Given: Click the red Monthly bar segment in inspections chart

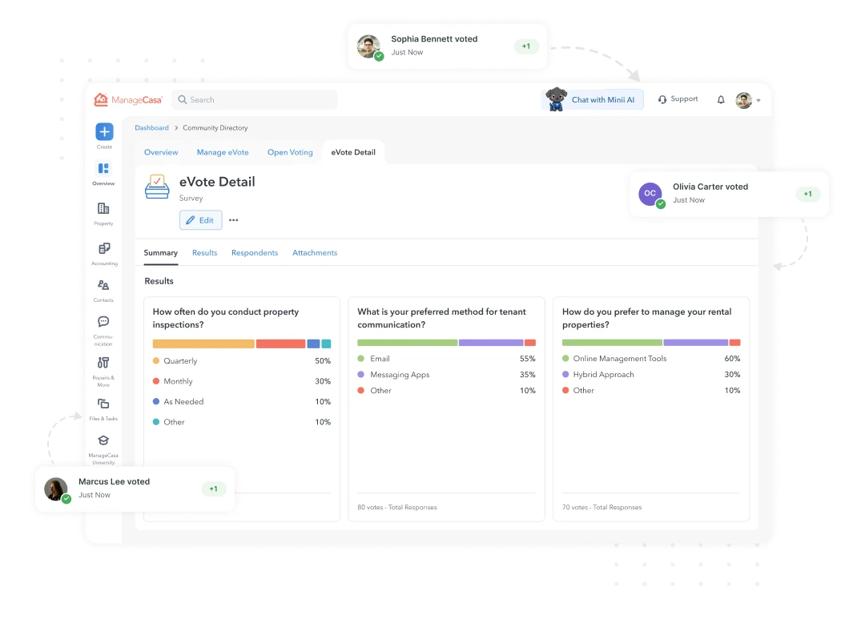Looking at the screenshot, I should pyautogui.click(x=281, y=344).
